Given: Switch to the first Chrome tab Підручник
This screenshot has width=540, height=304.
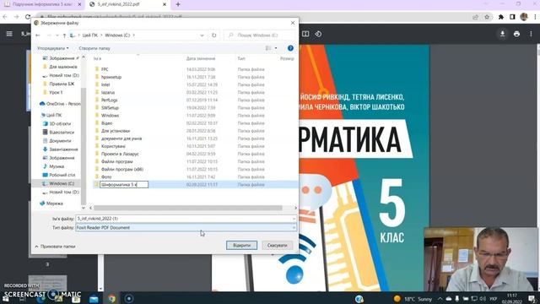Looking at the screenshot, I should pos(42,4).
